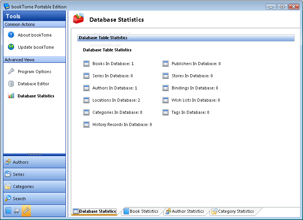The width and height of the screenshot is (303, 220).
Task: Click table icon beside Locations In Database
Action: click(86, 100)
